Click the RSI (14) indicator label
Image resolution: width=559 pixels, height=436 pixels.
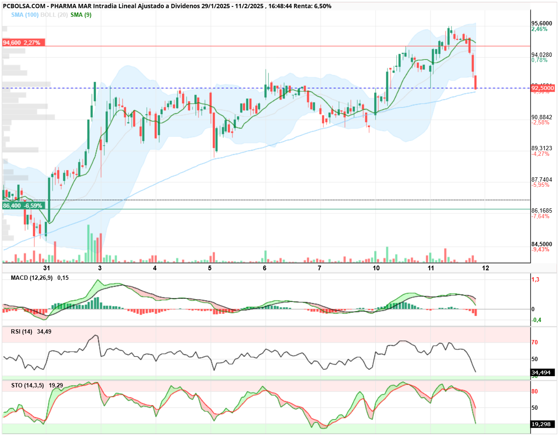coord(22,331)
